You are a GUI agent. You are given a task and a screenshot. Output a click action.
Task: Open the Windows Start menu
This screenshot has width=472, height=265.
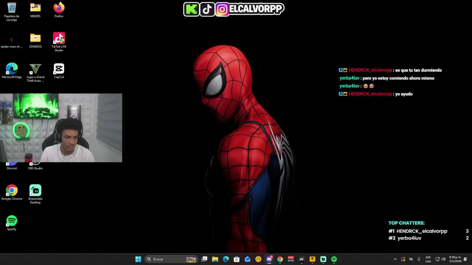click(138, 259)
